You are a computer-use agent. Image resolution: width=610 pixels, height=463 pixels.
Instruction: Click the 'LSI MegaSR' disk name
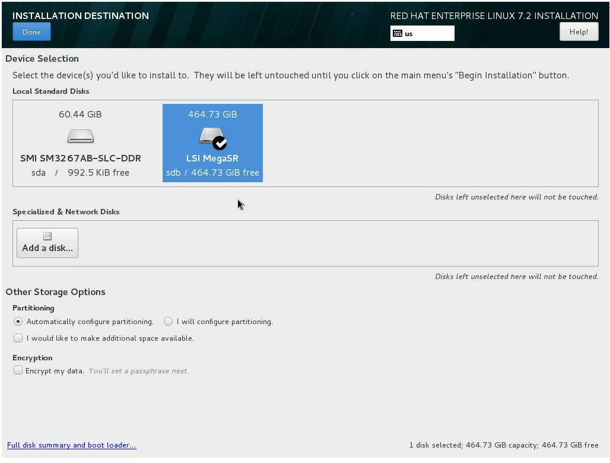pos(212,158)
